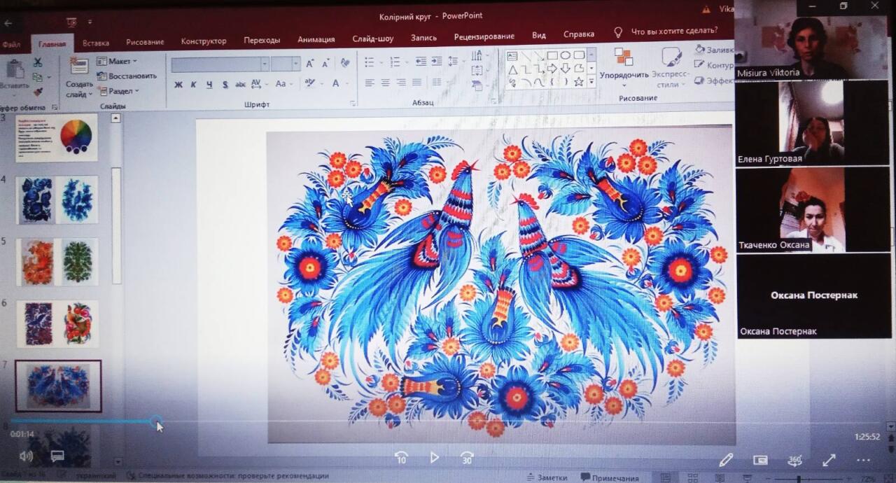Screen dimensions: 896x483
Task: Select the right arrow shape in the gallery
Action: (x=552, y=69)
